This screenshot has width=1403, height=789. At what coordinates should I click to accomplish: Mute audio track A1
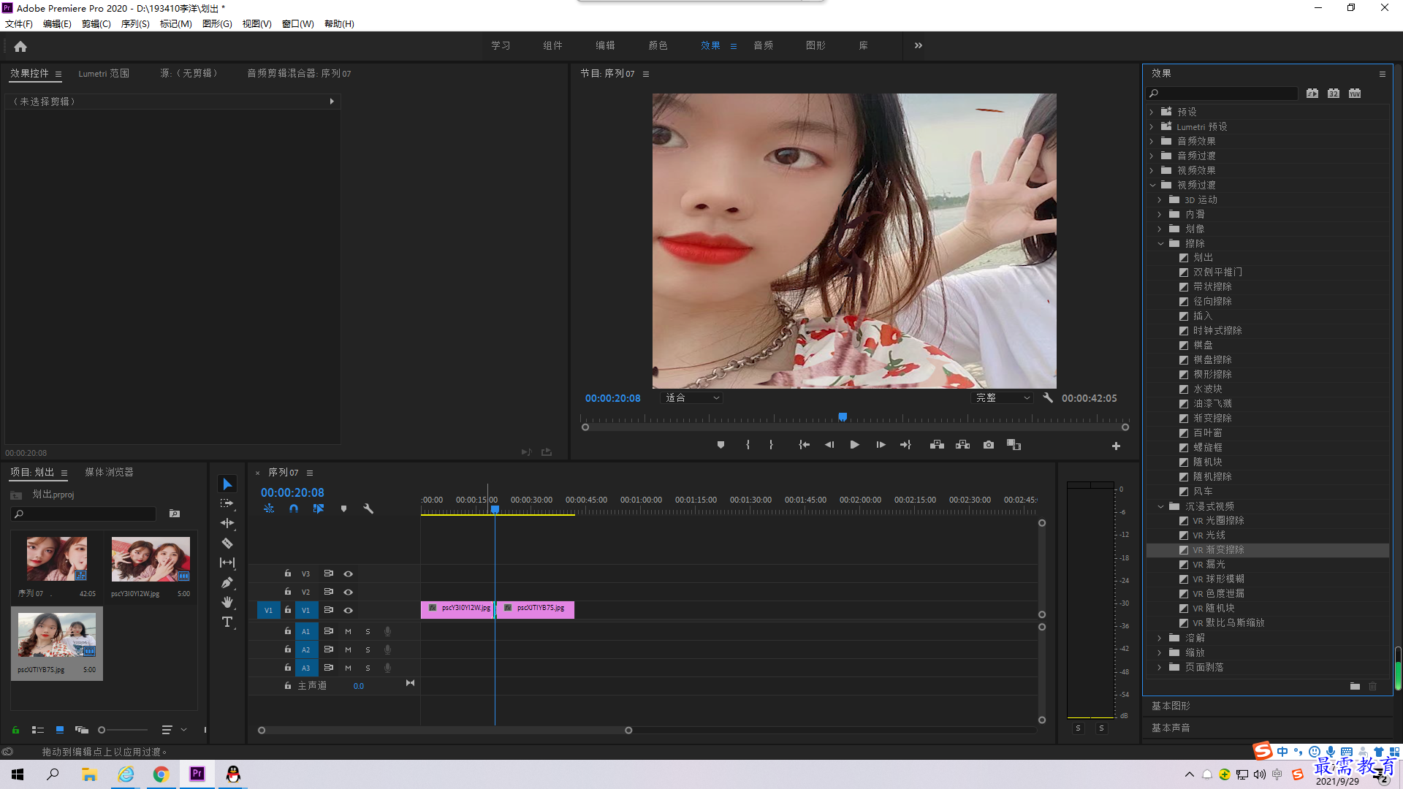click(348, 631)
